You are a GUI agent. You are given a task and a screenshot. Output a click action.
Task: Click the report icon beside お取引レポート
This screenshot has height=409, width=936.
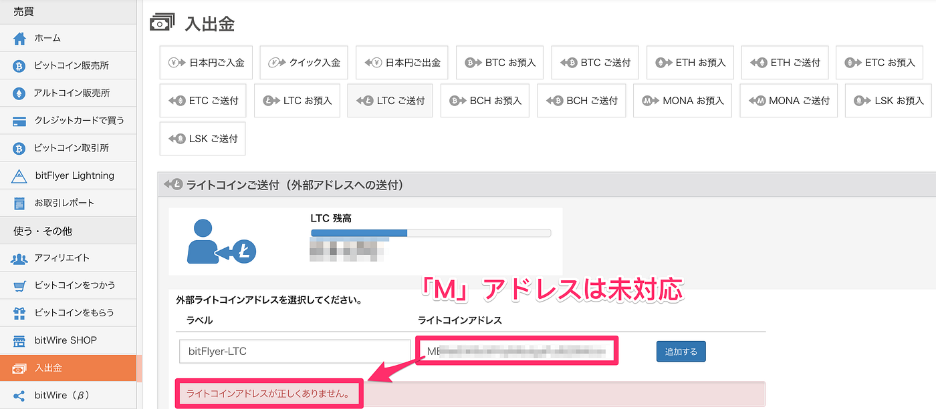[x=19, y=203]
